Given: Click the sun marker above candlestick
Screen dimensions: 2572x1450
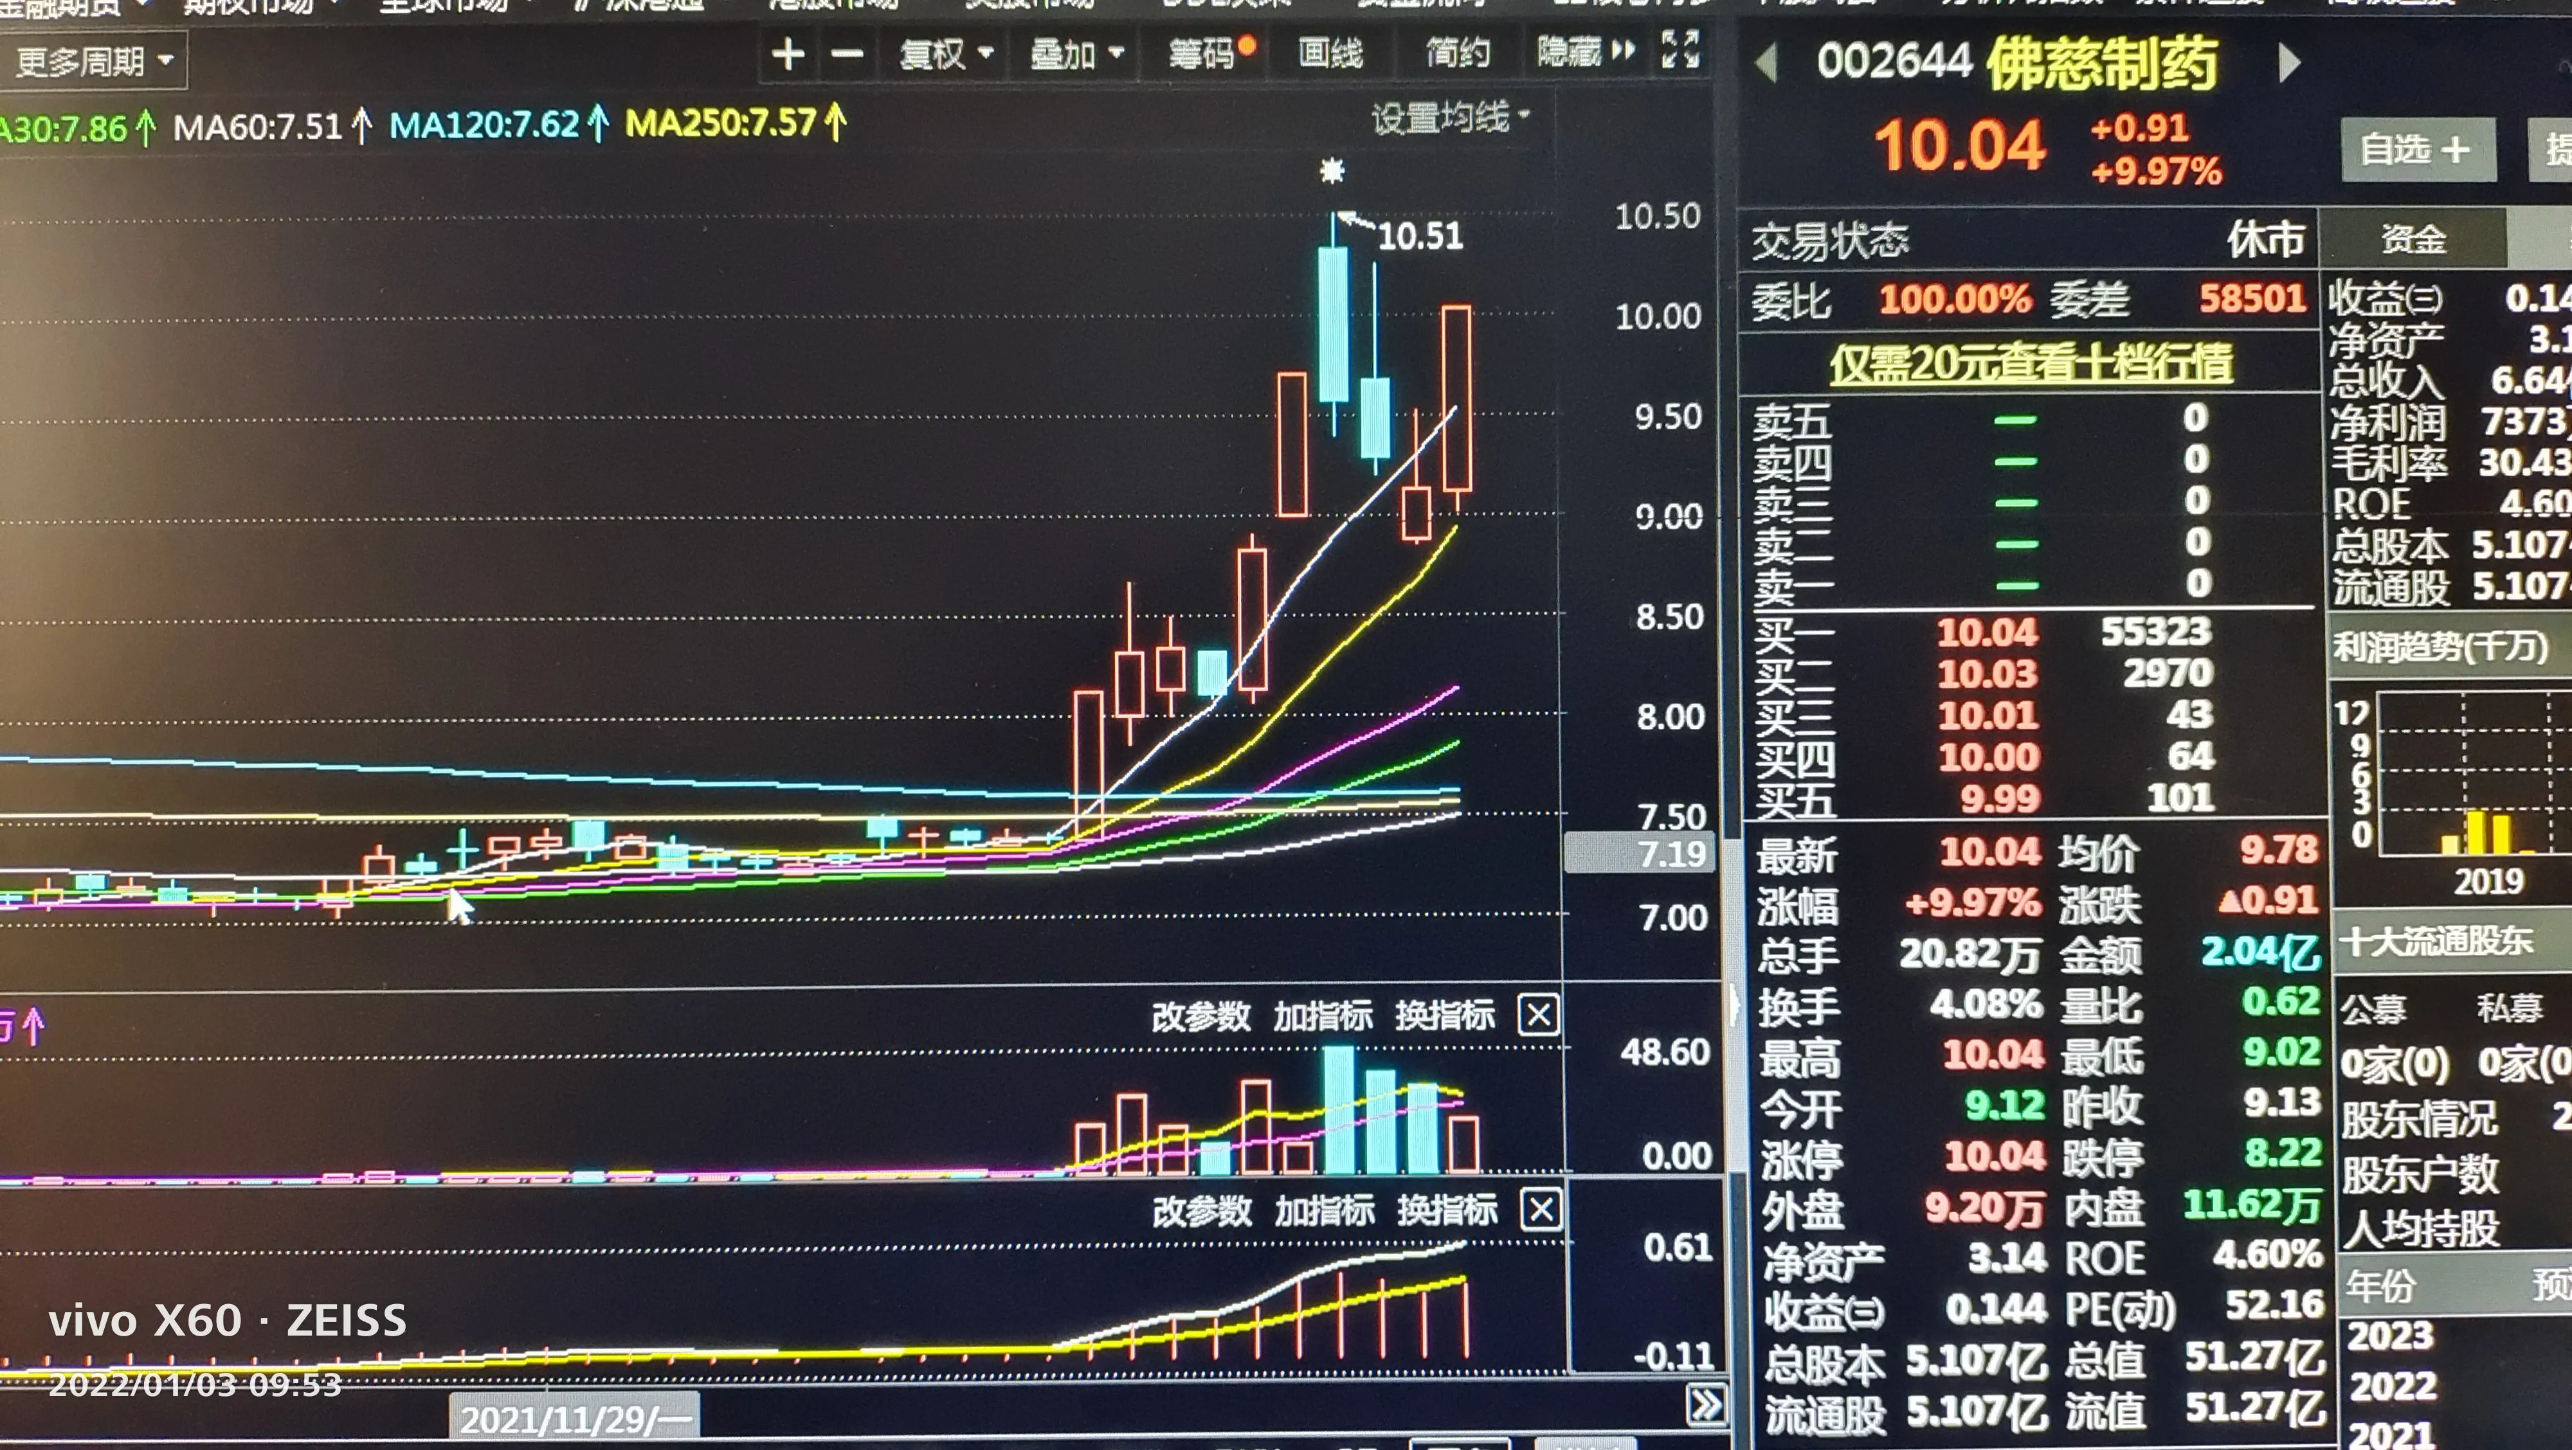Looking at the screenshot, I should [x=1332, y=171].
